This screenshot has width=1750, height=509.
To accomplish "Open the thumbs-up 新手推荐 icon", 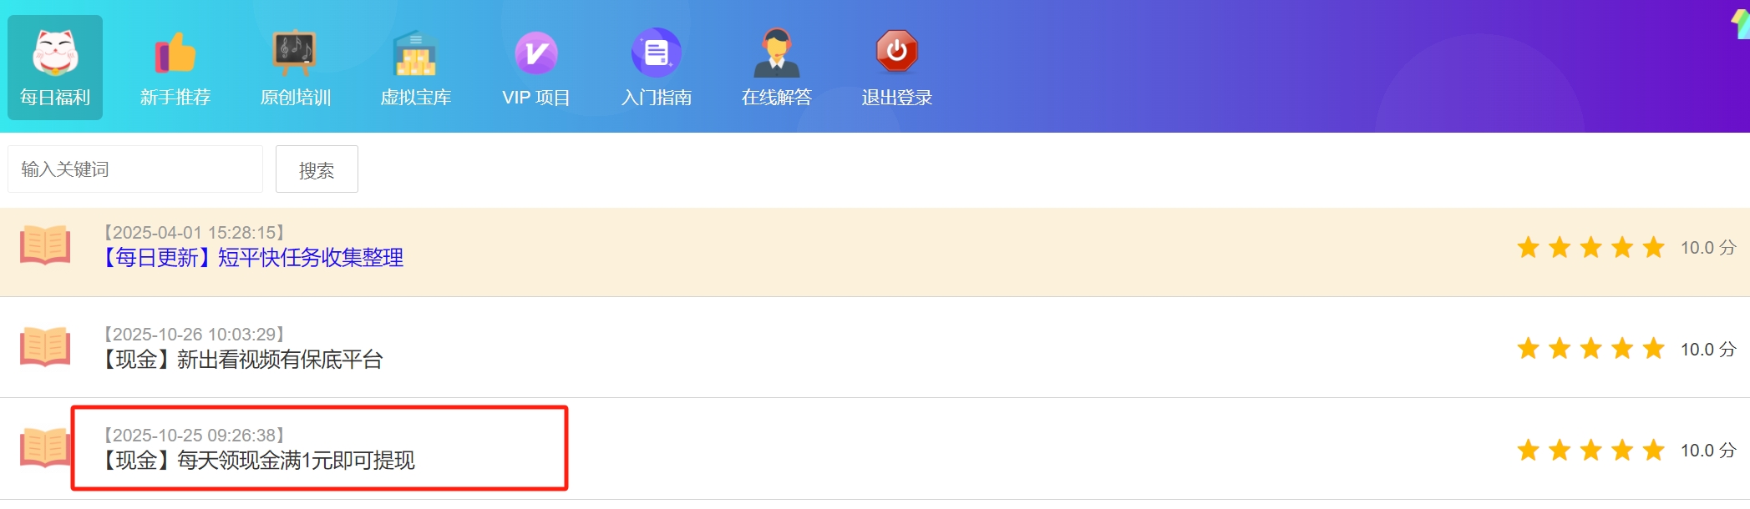I will click(x=175, y=53).
